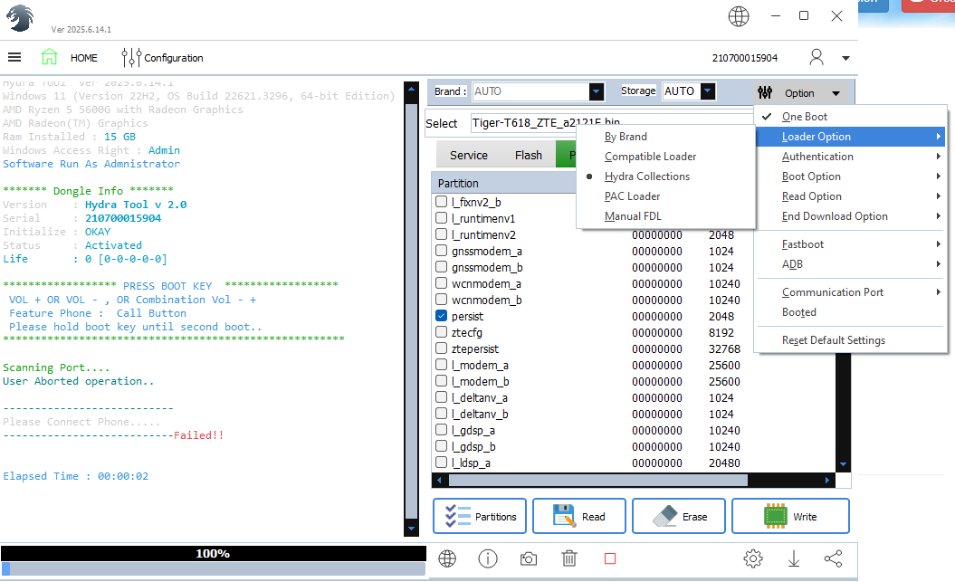Go to HOME via the house icon
The image size is (955, 582).
coord(50,57)
